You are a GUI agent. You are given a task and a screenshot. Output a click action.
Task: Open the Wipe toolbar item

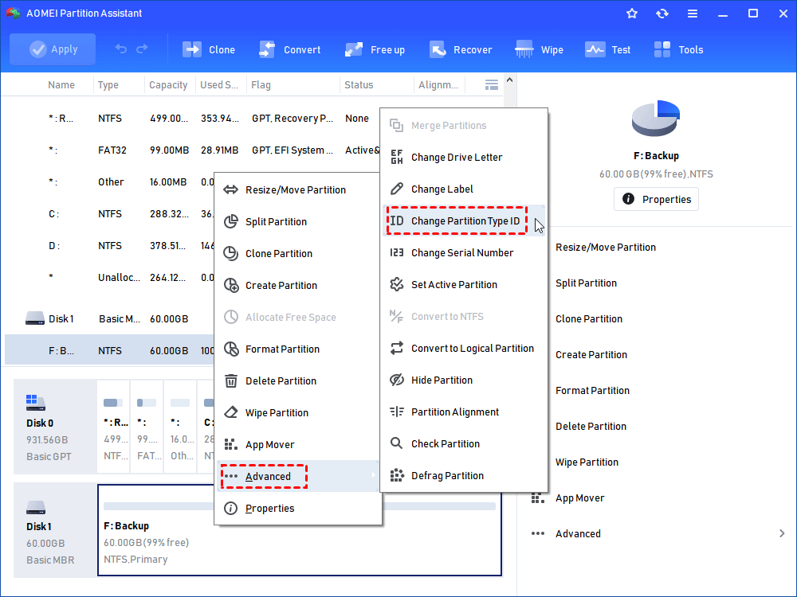[x=539, y=49]
